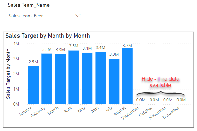This screenshot has width=197, height=131.
Task: Select the chart title Sales Target by Month
Action: [48, 36]
